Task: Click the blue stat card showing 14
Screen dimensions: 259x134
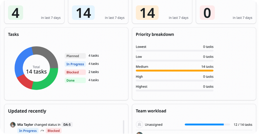Action: click(98, 12)
